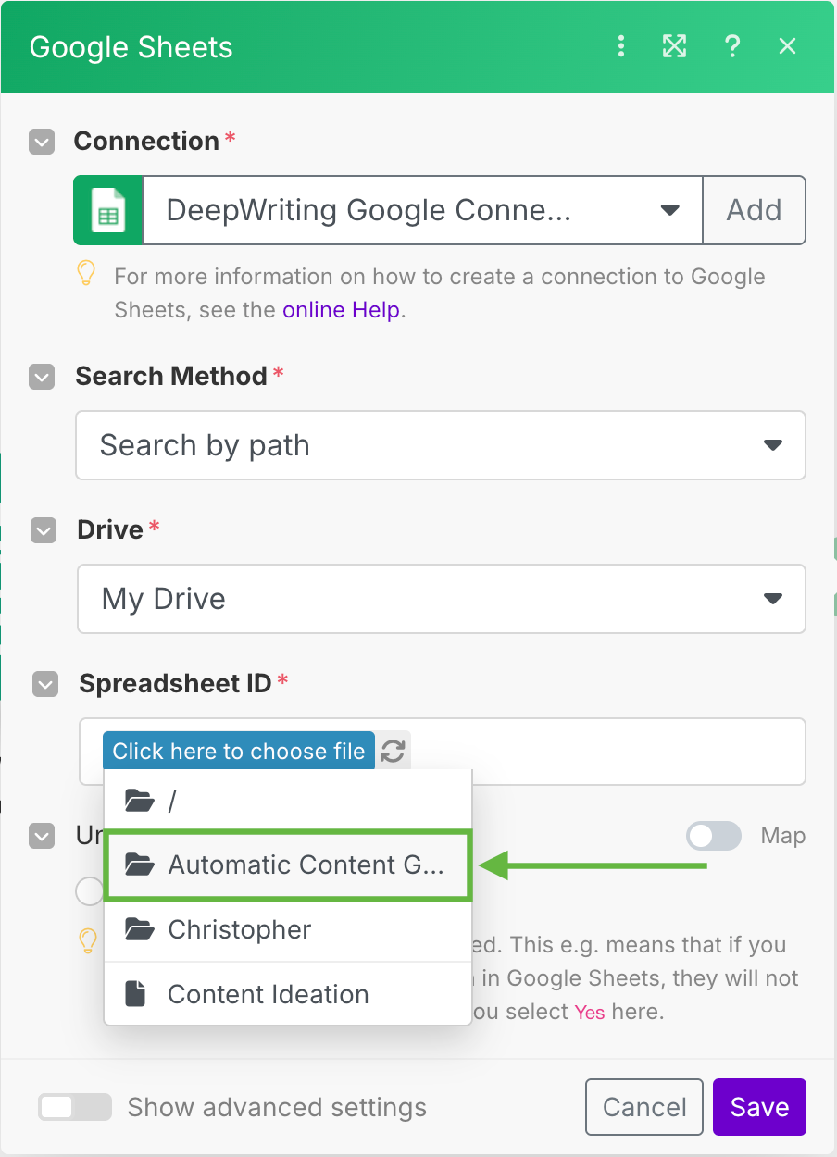This screenshot has width=837, height=1157.
Task: Open the Search by path dropdown
Action: 441,445
